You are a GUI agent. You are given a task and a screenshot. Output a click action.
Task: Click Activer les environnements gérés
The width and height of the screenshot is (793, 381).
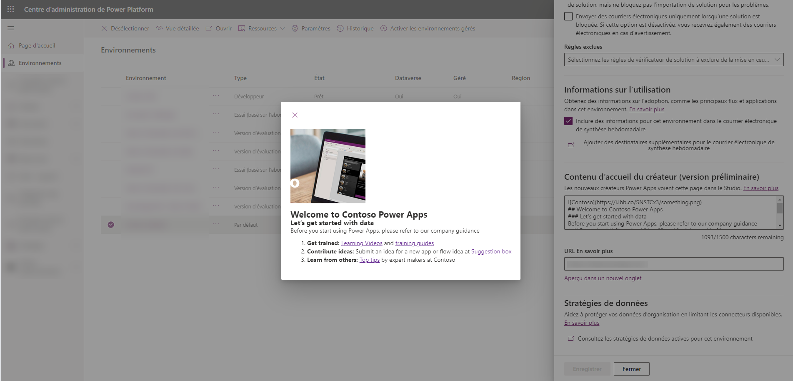[428, 28]
